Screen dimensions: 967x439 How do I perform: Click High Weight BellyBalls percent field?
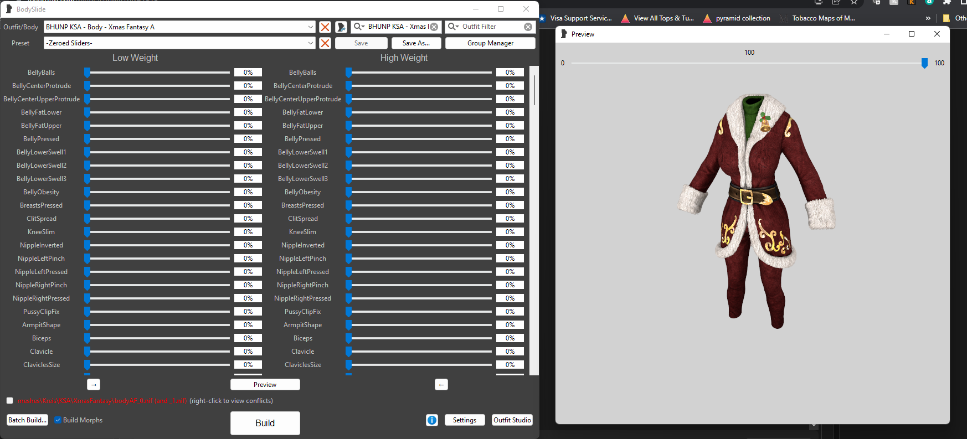pos(510,73)
